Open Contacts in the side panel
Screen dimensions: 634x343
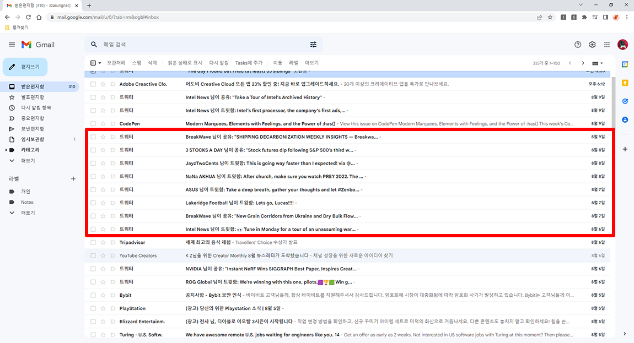625,120
